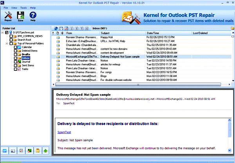
Task: Click the Tasks folder icon in tree
Action: point(19,69)
